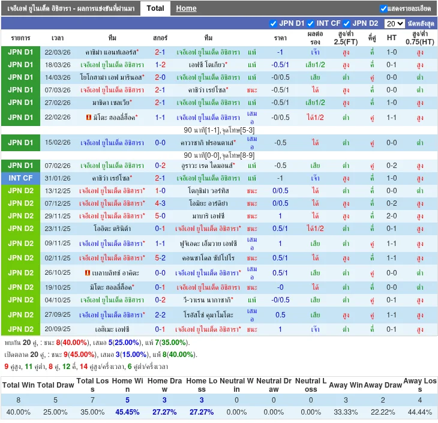Click the 5-0 score on 29/11/25
This screenshot has height=423, width=438.
tap(160, 216)
